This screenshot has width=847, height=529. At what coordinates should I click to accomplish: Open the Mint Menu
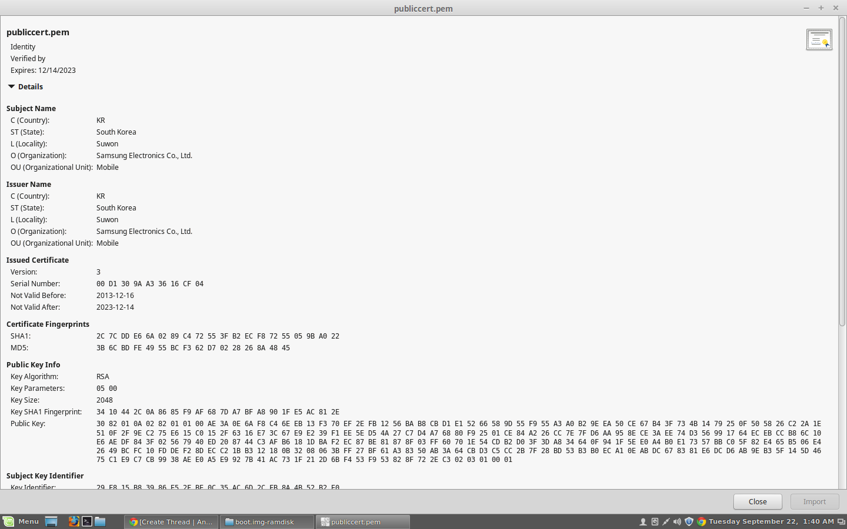[x=21, y=521]
